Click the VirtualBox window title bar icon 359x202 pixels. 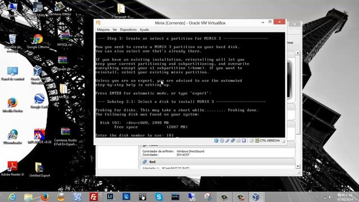coord(98,22)
